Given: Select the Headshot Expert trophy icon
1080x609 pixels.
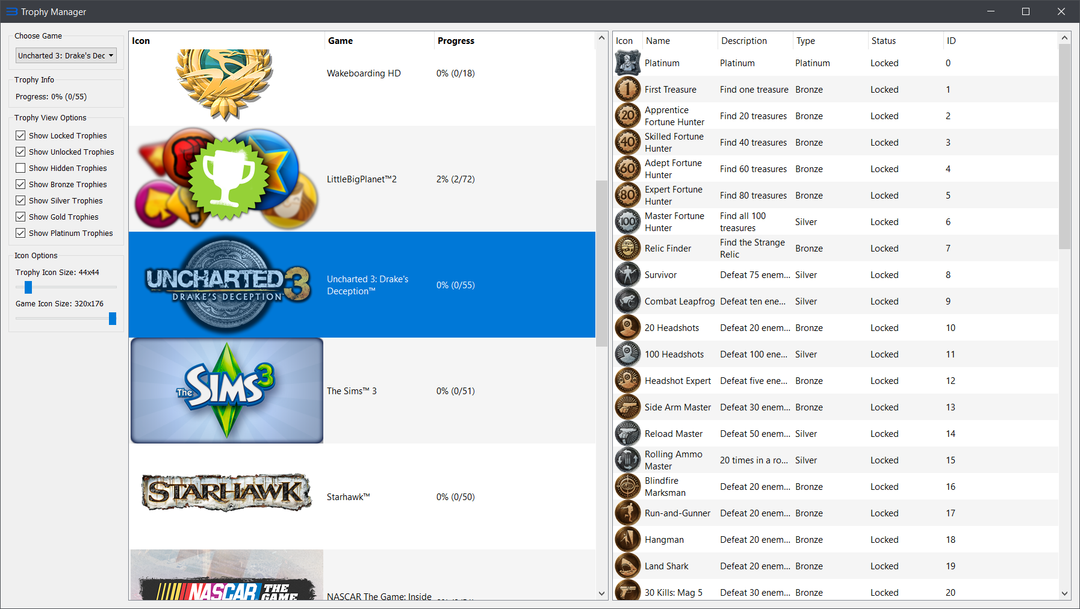Looking at the screenshot, I should [627, 381].
